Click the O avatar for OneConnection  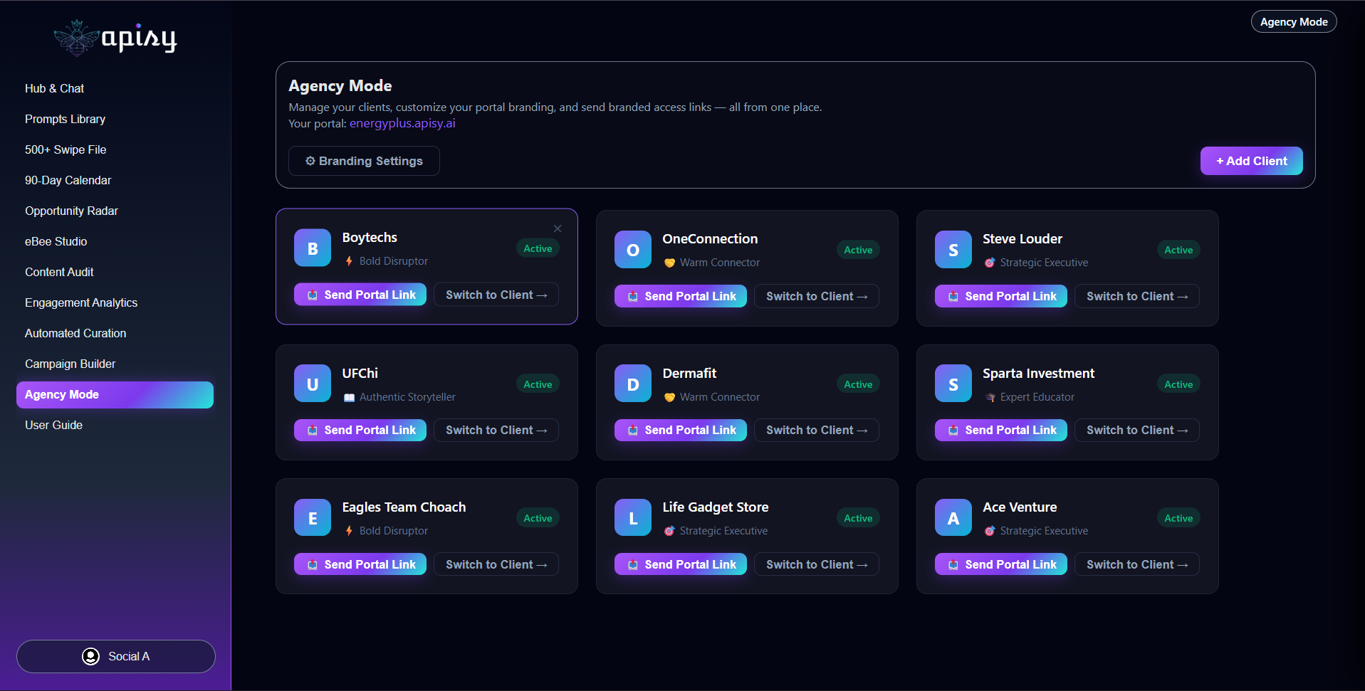coord(633,249)
